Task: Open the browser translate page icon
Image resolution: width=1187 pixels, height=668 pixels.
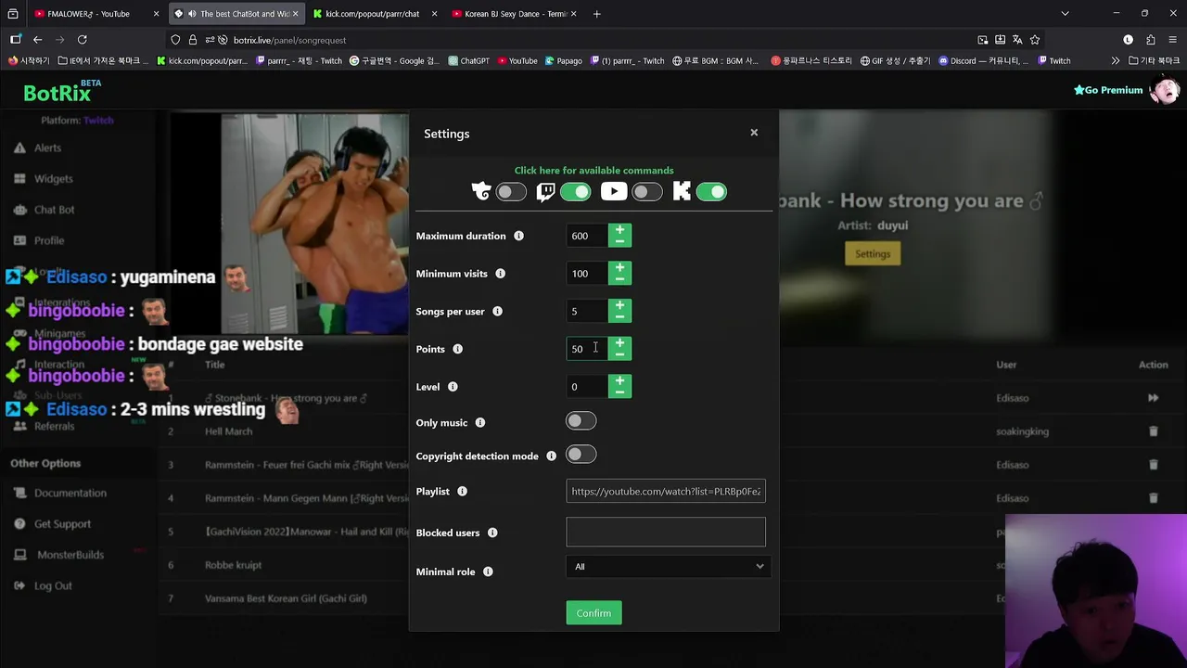Action: pos(1017,40)
